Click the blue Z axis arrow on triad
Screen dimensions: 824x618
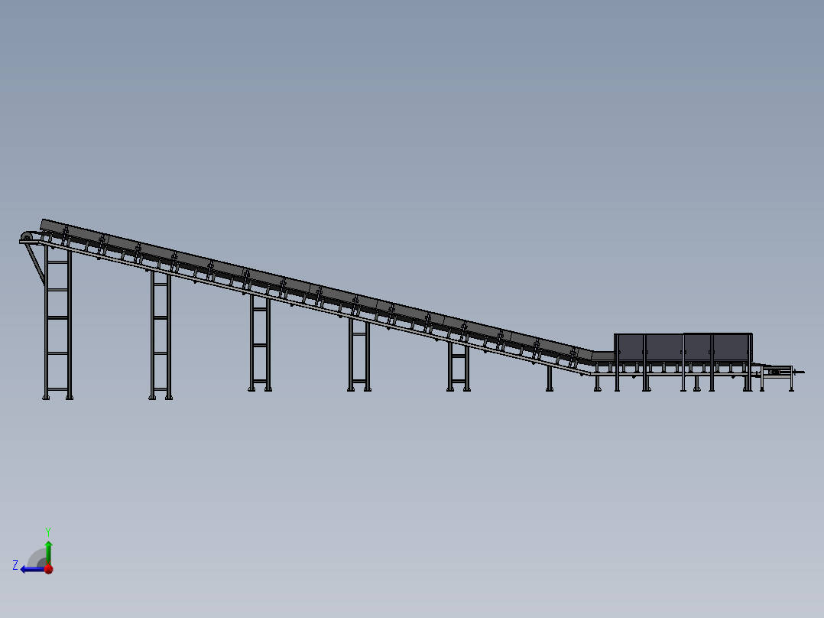pos(29,569)
